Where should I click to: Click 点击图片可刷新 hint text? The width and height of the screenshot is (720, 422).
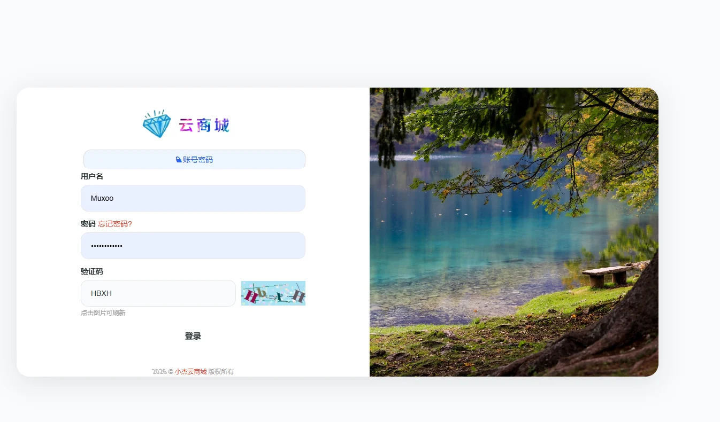pos(103,312)
